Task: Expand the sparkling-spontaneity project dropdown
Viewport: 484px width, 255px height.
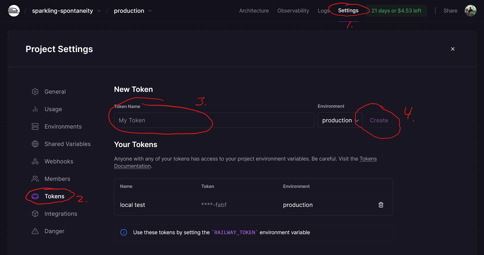Action: tap(99, 11)
